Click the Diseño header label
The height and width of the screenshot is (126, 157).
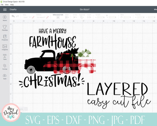(13, 10)
